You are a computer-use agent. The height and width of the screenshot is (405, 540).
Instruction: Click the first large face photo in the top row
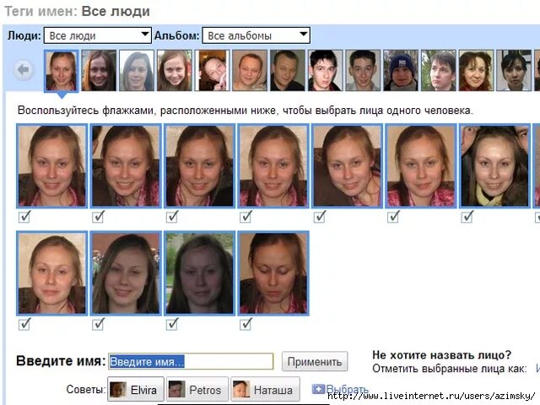point(52,166)
